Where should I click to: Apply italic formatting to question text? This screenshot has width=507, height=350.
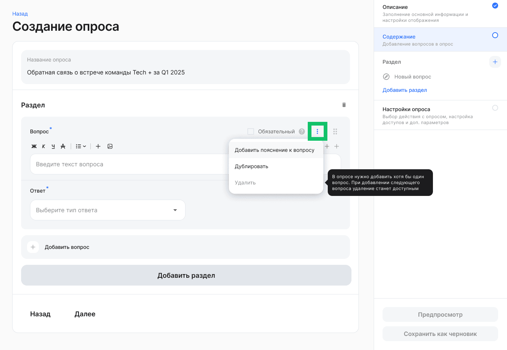point(43,146)
